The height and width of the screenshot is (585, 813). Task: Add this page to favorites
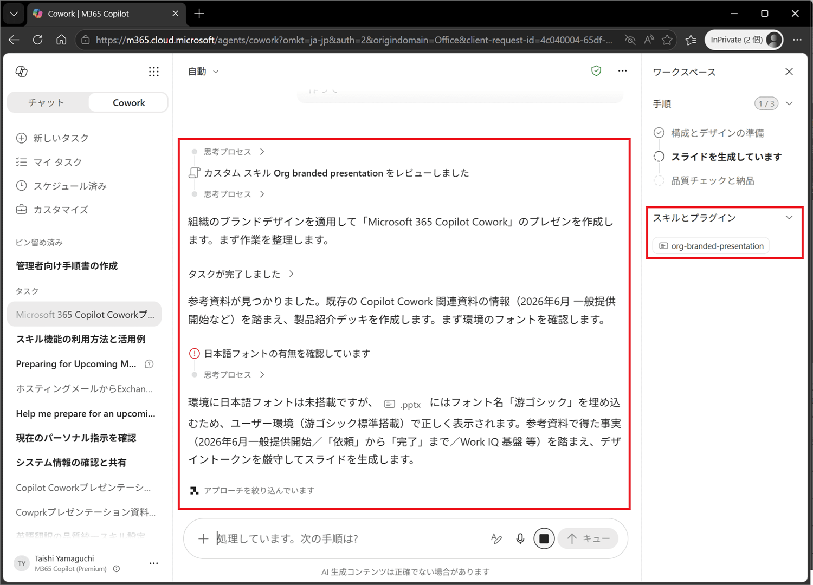pyautogui.click(x=667, y=40)
